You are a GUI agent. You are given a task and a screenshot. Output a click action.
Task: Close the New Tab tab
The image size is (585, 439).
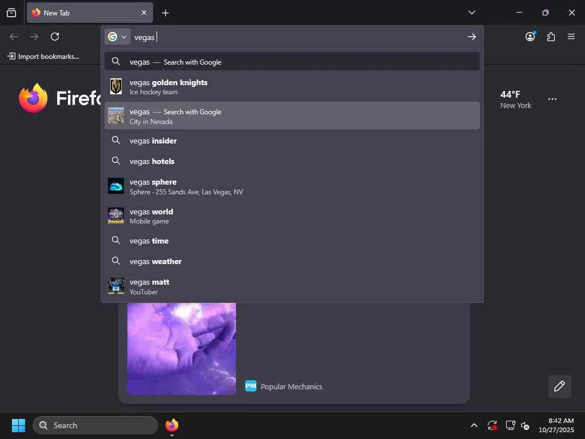(143, 13)
